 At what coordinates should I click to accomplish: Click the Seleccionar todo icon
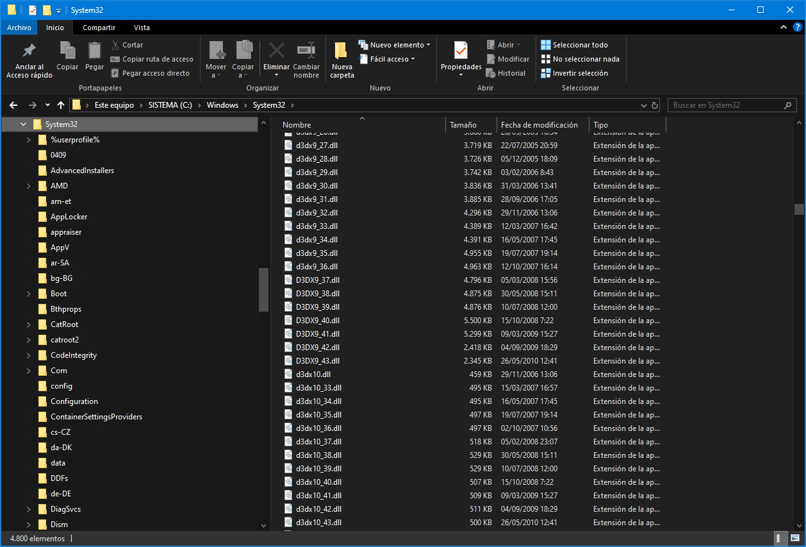546,45
